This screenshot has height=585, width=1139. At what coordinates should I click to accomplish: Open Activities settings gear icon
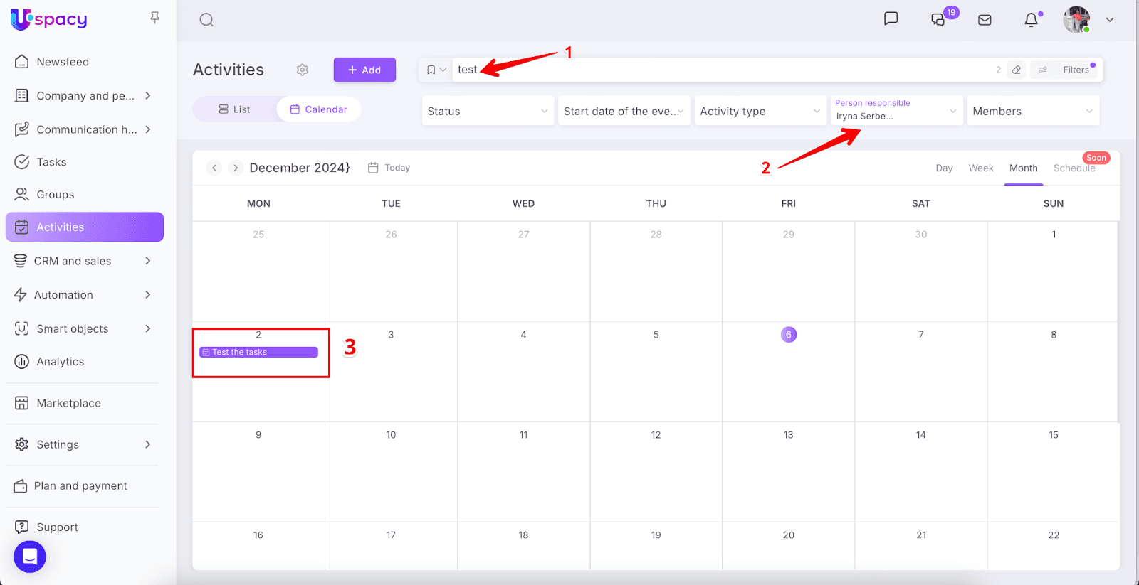(x=303, y=70)
